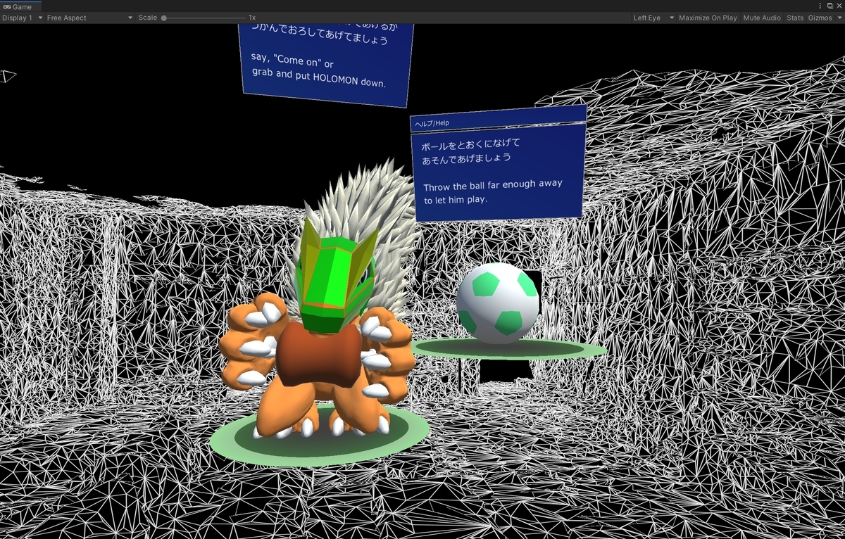Screen dimensions: 845x539
Task: Open the Game window three-dot options menu
Action: 820,6
